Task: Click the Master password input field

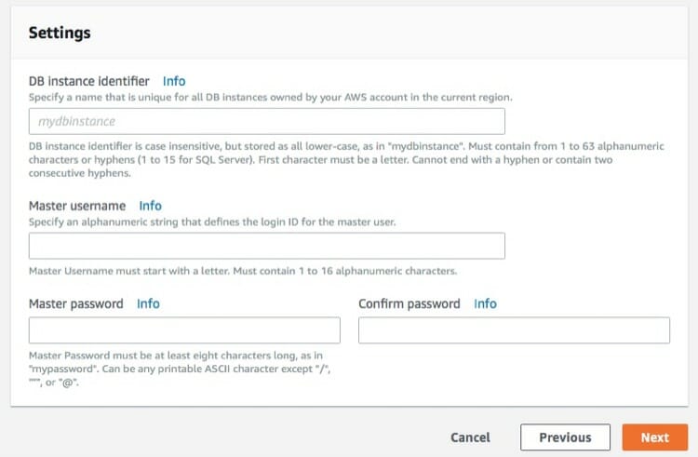Action: pyautogui.click(x=184, y=330)
